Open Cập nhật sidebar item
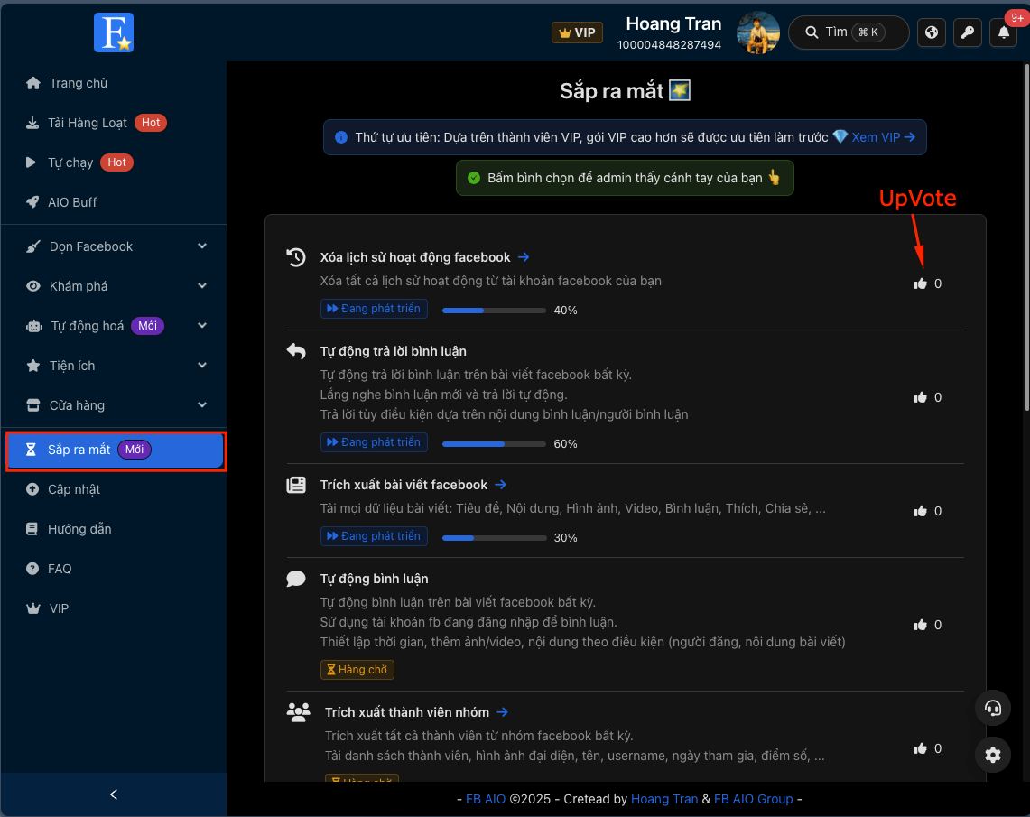This screenshot has height=817, width=1030. tap(74, 489)
